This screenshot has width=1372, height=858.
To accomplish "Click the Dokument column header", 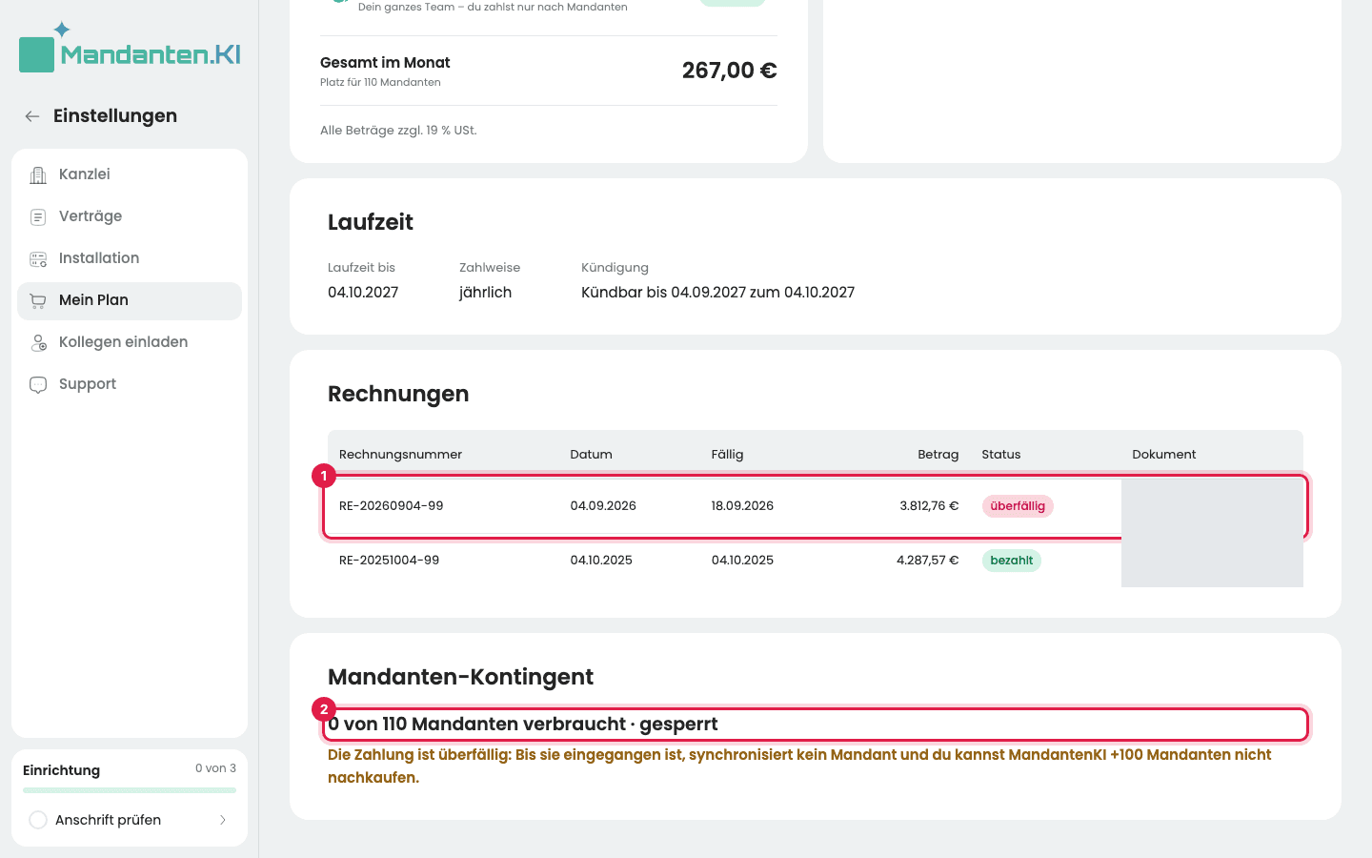I will point(1164,455).
